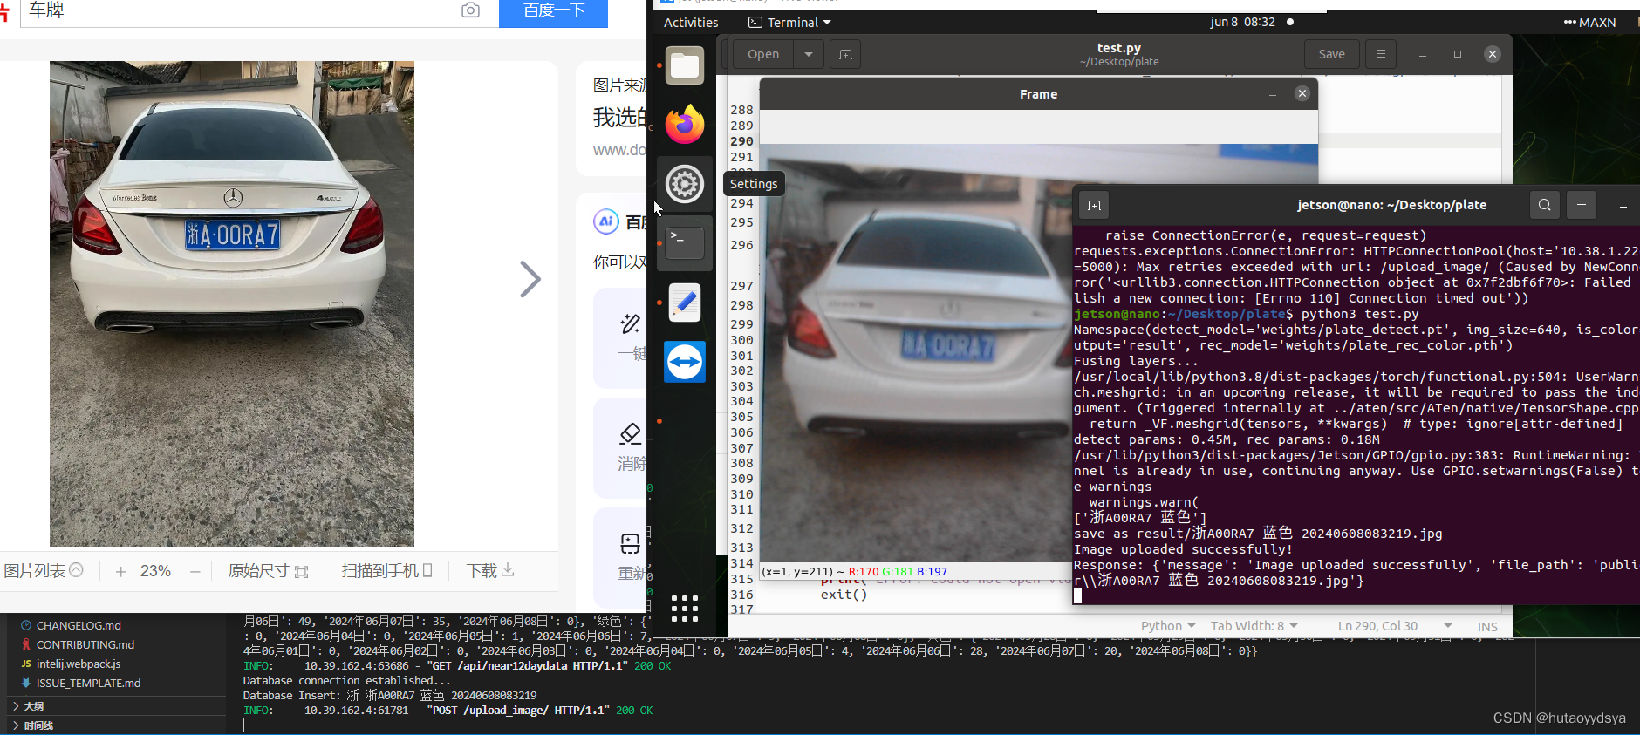This screenshot has width=1640, height=735.
Task: Open the terminal hamburger menu
Action: point(1582,205)
